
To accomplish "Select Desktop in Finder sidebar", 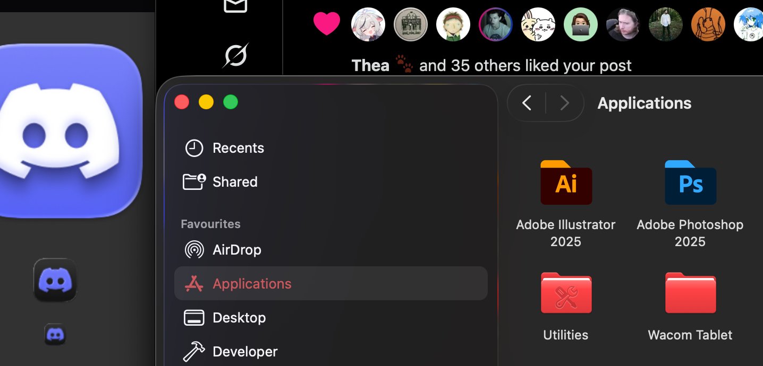I will click(330, 318).
